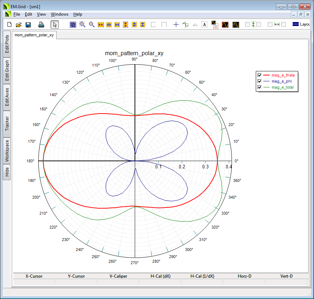Toggle the mag_e_phi trace checkbox
Screen dimensions: 314x299
coord(260,81)
